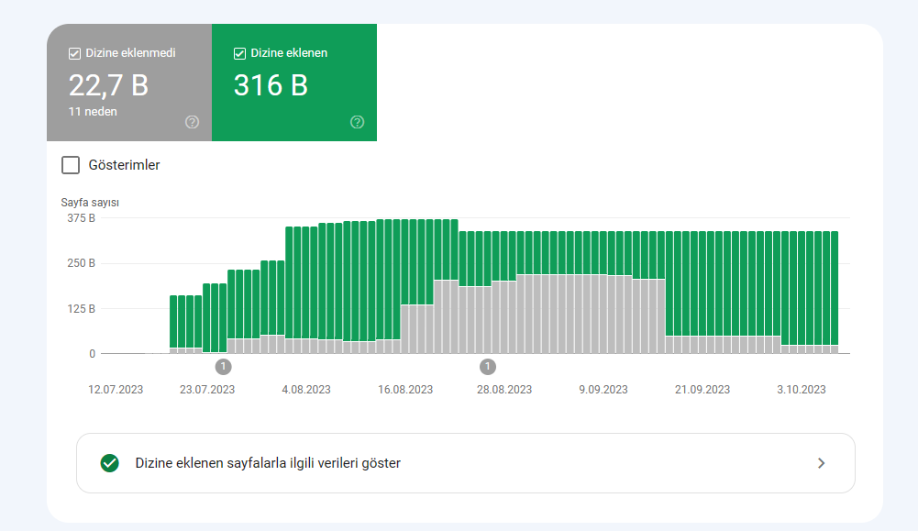The width and height of the screenshot is (918, 531).
Task: Enable the Gösterimler checkbox
Action: pyautogui.click(x=71, y=165)
